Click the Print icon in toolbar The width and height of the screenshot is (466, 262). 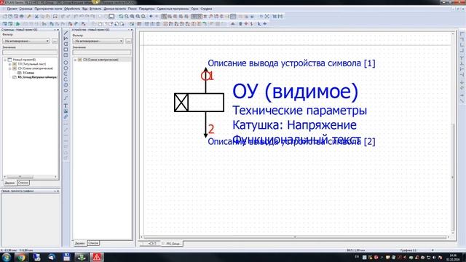point(21,16)
